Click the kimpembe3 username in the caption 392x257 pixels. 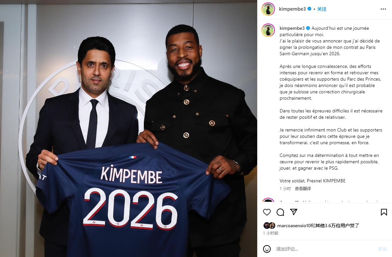pyautogui.click(x=292, y=28)
